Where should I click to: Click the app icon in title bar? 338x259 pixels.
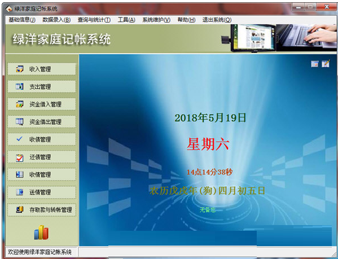coord(9,8)
